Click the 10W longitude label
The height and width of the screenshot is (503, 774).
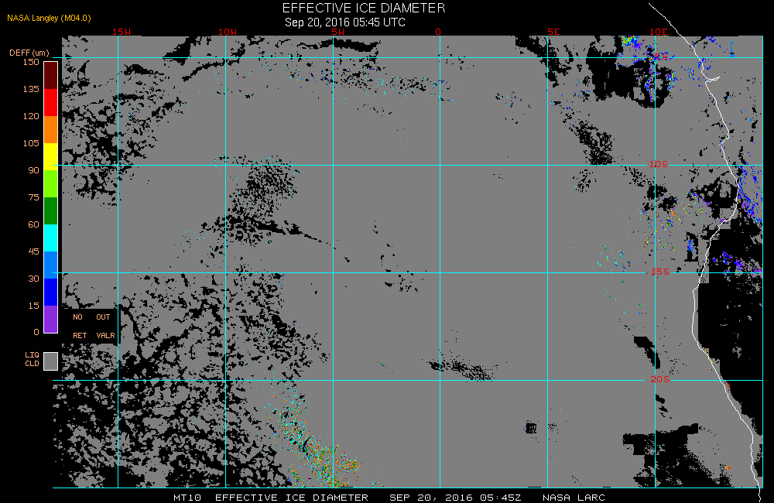228,32
